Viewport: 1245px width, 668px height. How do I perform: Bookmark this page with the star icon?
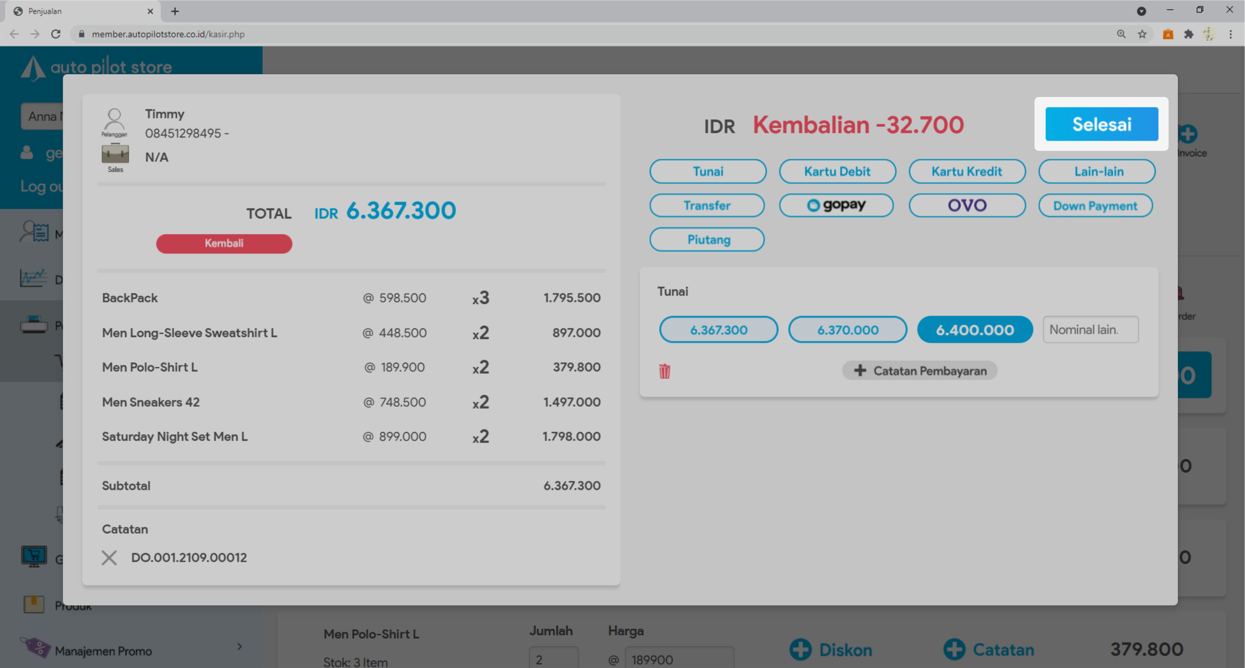tap(1142, 34)
